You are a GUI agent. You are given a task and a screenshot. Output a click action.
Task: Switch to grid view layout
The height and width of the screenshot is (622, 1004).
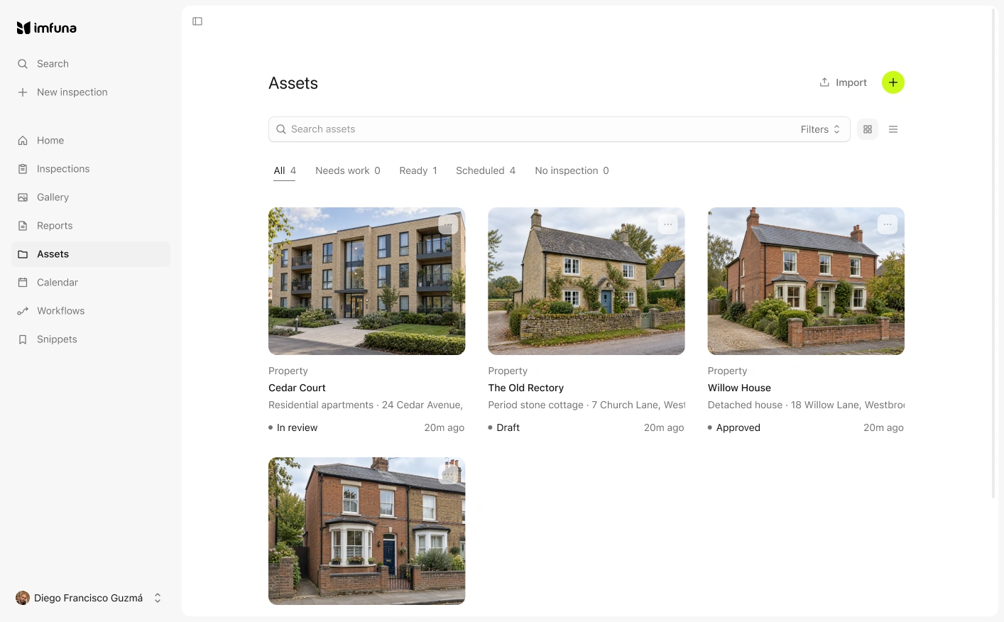click(868, 129)
